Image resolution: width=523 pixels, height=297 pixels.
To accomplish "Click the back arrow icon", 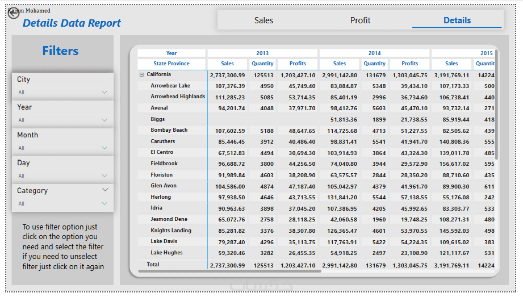I will [14, 14].
